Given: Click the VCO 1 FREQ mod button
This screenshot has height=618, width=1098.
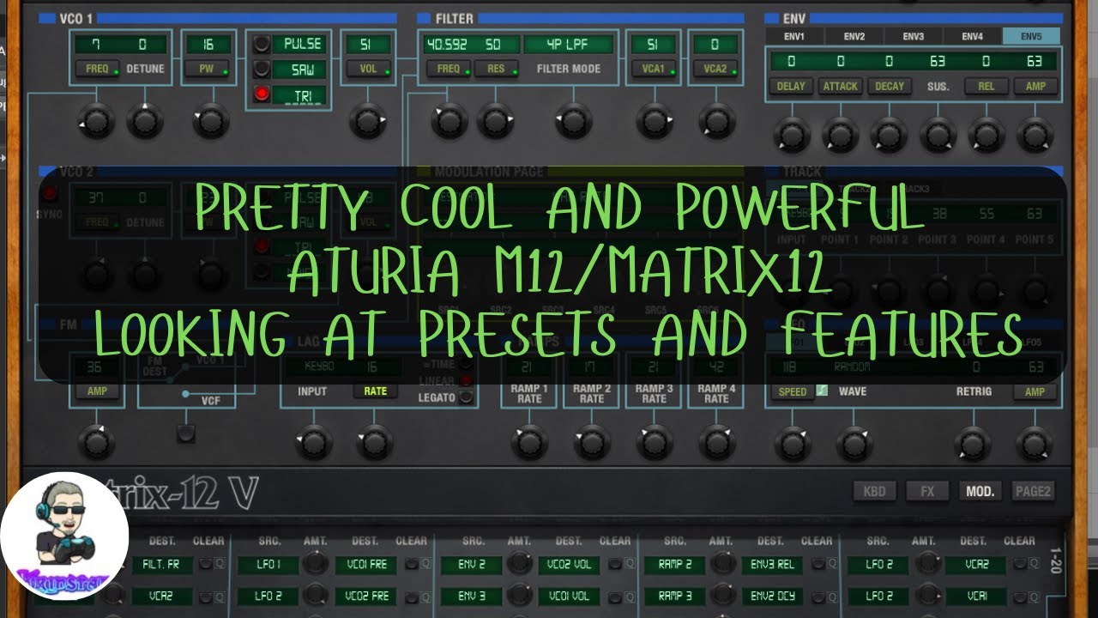Looking at the screenshot, I should 97,69.
